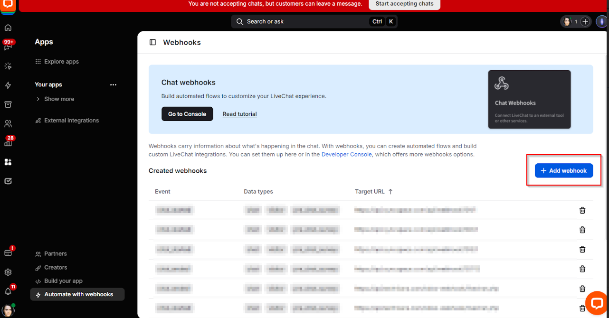Screen dimensions: 609x318
Task: Go to Creators
Action: pos(51,268)
